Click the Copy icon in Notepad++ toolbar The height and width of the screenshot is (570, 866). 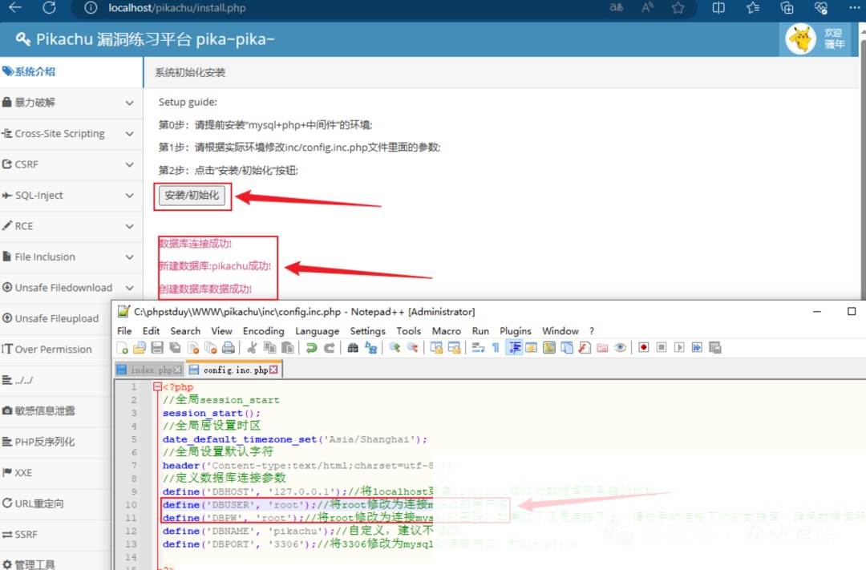click(269, 347)
